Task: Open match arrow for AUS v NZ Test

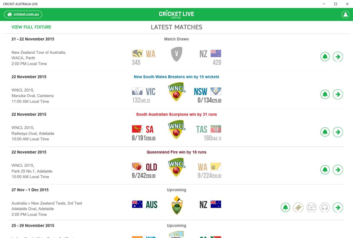Action: pos(338,208)
